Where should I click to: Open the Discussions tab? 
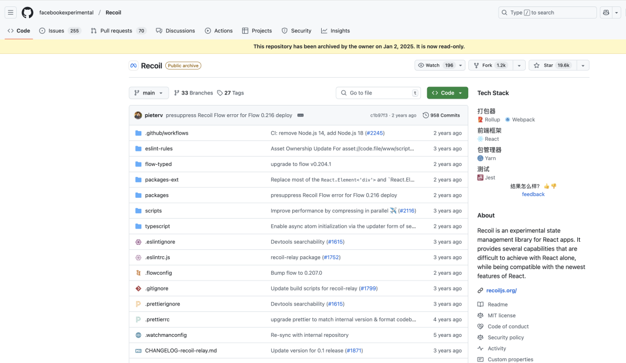click(175, 31)
